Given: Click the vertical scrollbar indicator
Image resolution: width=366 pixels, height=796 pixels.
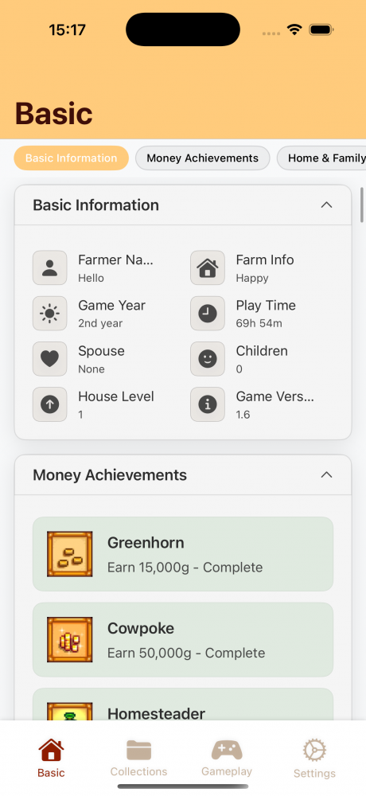Looking at the screenshot, I should [x=362, y=205].
